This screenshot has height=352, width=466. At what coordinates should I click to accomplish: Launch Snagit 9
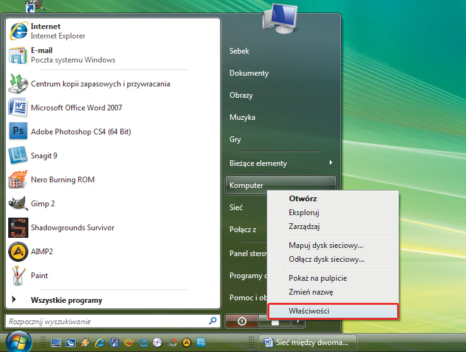click(44, 156)
